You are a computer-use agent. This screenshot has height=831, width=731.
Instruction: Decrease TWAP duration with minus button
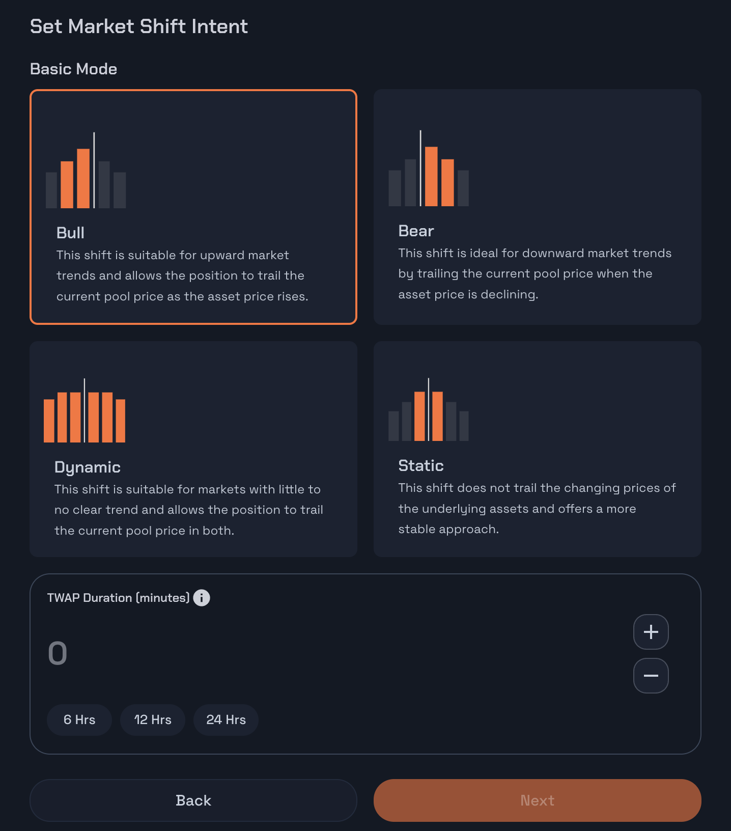point(651,676)
